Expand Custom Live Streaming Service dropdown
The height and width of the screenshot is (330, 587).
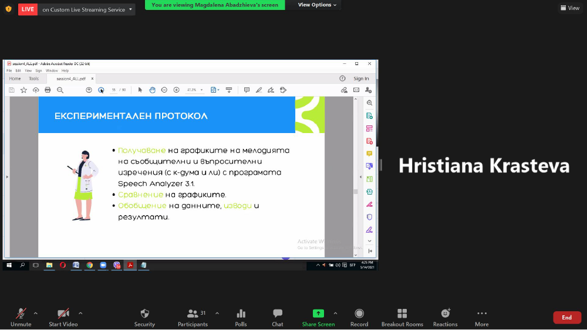click(130, 9)
